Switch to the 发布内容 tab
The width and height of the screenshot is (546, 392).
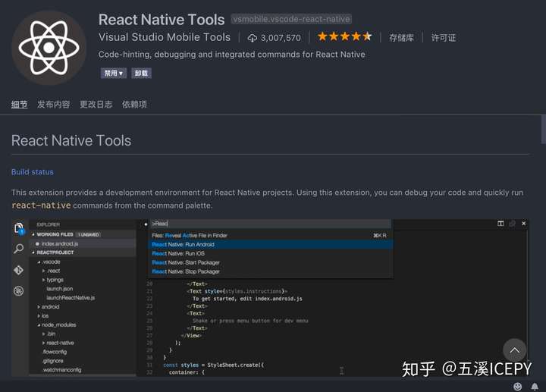coord(54,104)
